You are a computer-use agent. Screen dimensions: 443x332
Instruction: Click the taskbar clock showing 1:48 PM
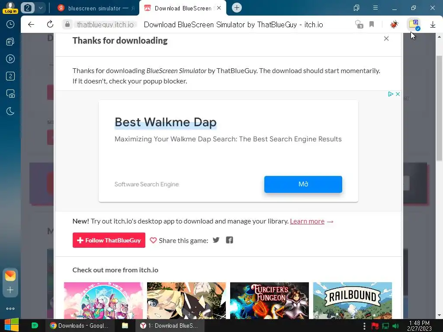point(419,326)
